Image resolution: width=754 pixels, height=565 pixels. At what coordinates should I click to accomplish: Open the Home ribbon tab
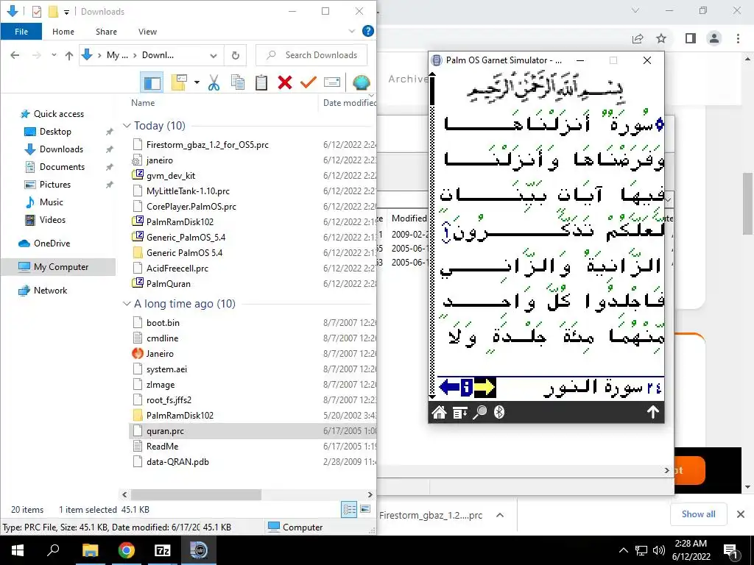pos(63,32)
